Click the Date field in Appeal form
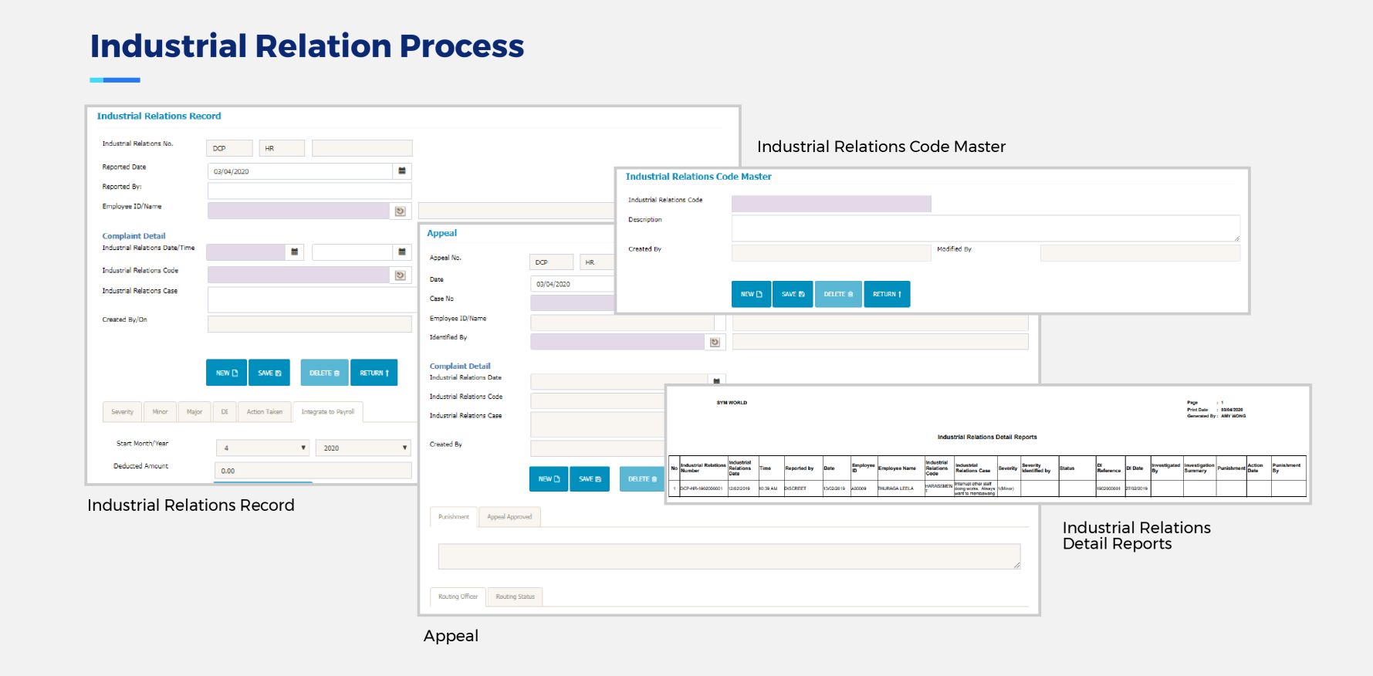The image size is (1373, 676). click(x=573, y=284)
